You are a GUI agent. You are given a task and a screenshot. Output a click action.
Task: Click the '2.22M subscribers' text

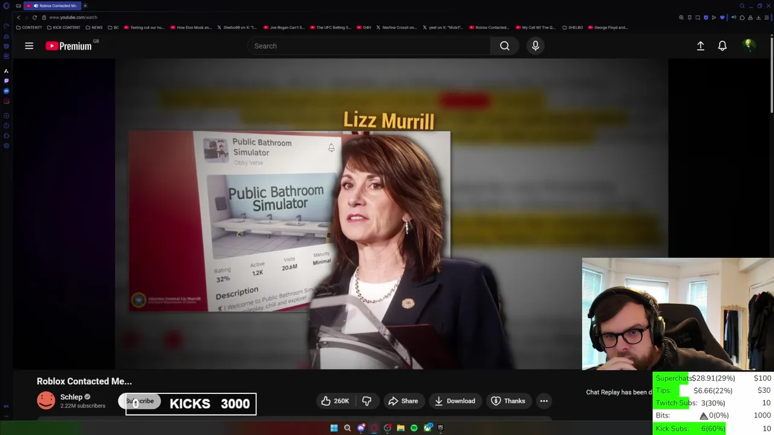82,406
